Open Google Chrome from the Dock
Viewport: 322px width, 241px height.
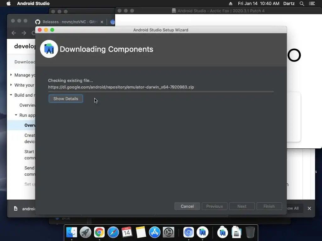(x=99, y=233)
